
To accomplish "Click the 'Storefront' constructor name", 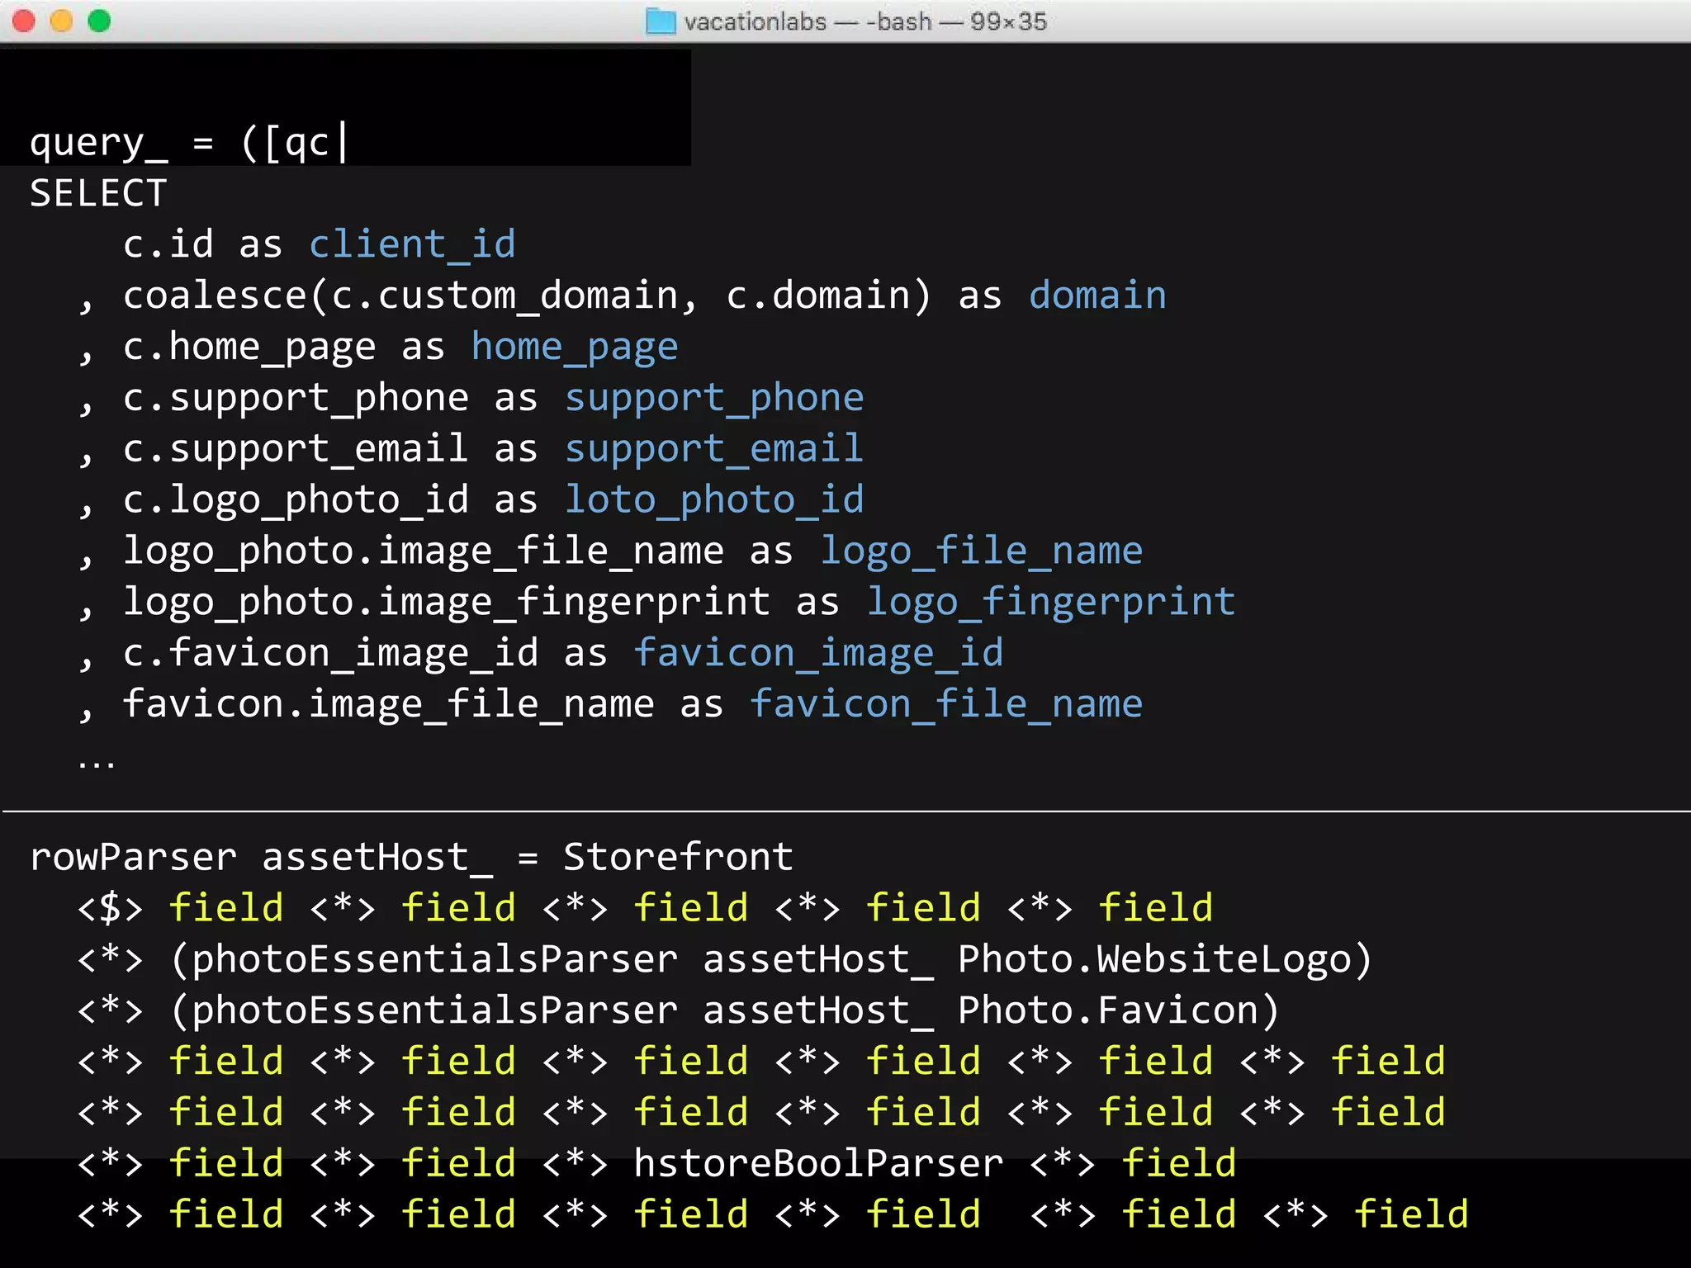I will click(x=679, y=859).
